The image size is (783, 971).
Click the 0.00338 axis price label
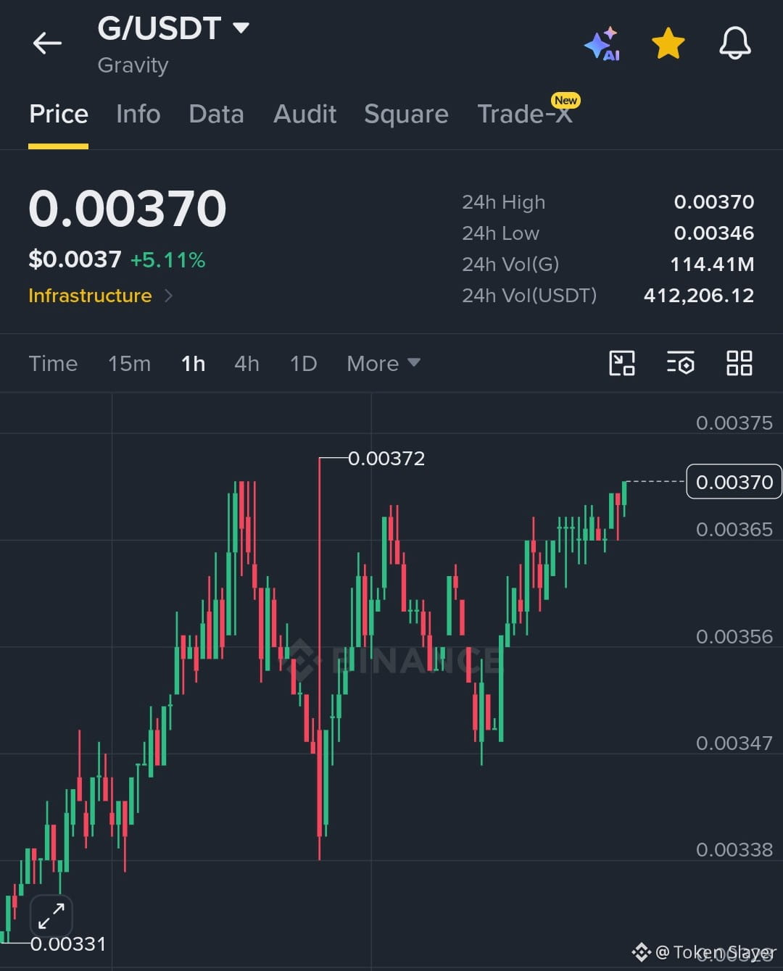point(734,849)
